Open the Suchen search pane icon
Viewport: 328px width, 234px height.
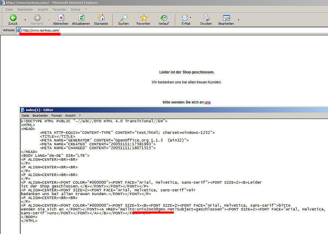click(x=123, y=18)
